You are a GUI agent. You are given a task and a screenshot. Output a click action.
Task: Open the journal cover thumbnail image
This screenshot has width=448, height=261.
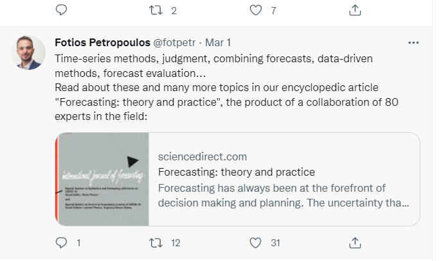tap(103, 179)
